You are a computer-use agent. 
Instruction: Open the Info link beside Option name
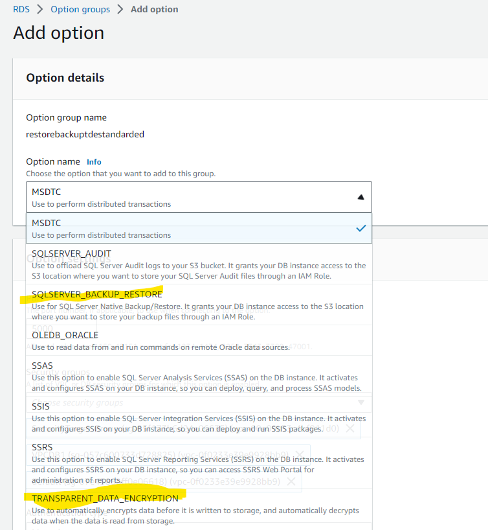coord(94,162)
